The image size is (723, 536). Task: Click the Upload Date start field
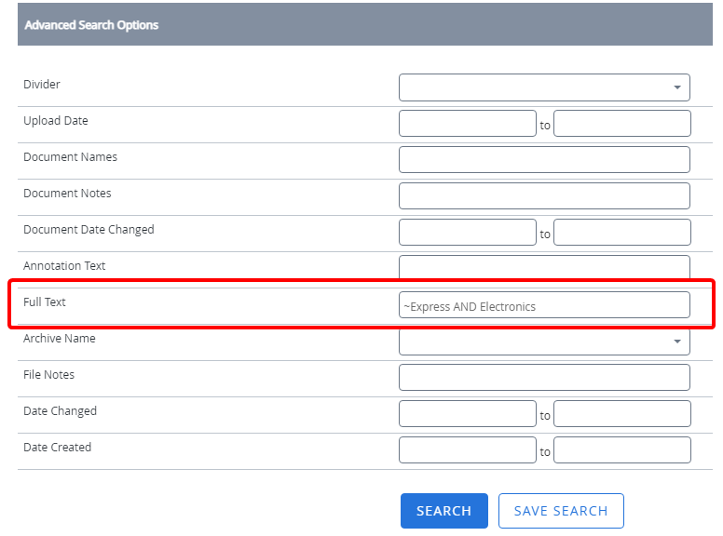tap(467, 124)
